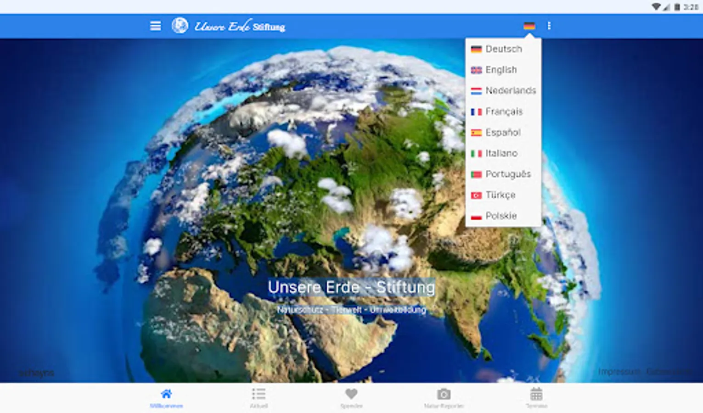703x413 pixels.
Task: Open the German flag language selector
Action: click(529, 26)
